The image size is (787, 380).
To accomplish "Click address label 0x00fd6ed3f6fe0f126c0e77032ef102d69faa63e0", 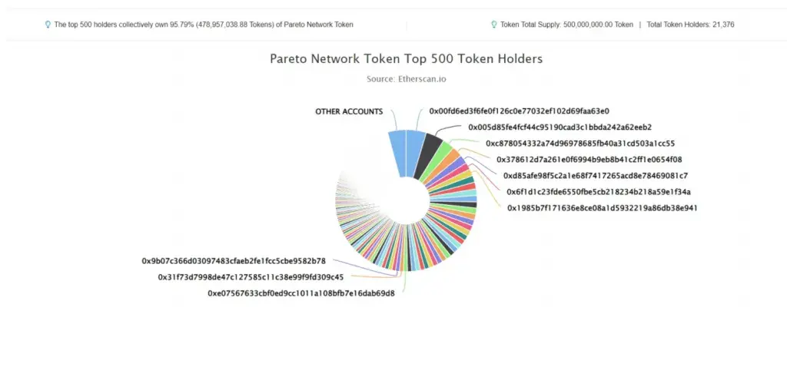I will click(519, 111).
